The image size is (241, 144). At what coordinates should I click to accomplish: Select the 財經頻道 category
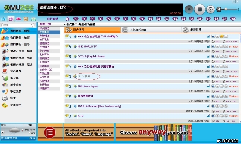(x=49, y=62)
